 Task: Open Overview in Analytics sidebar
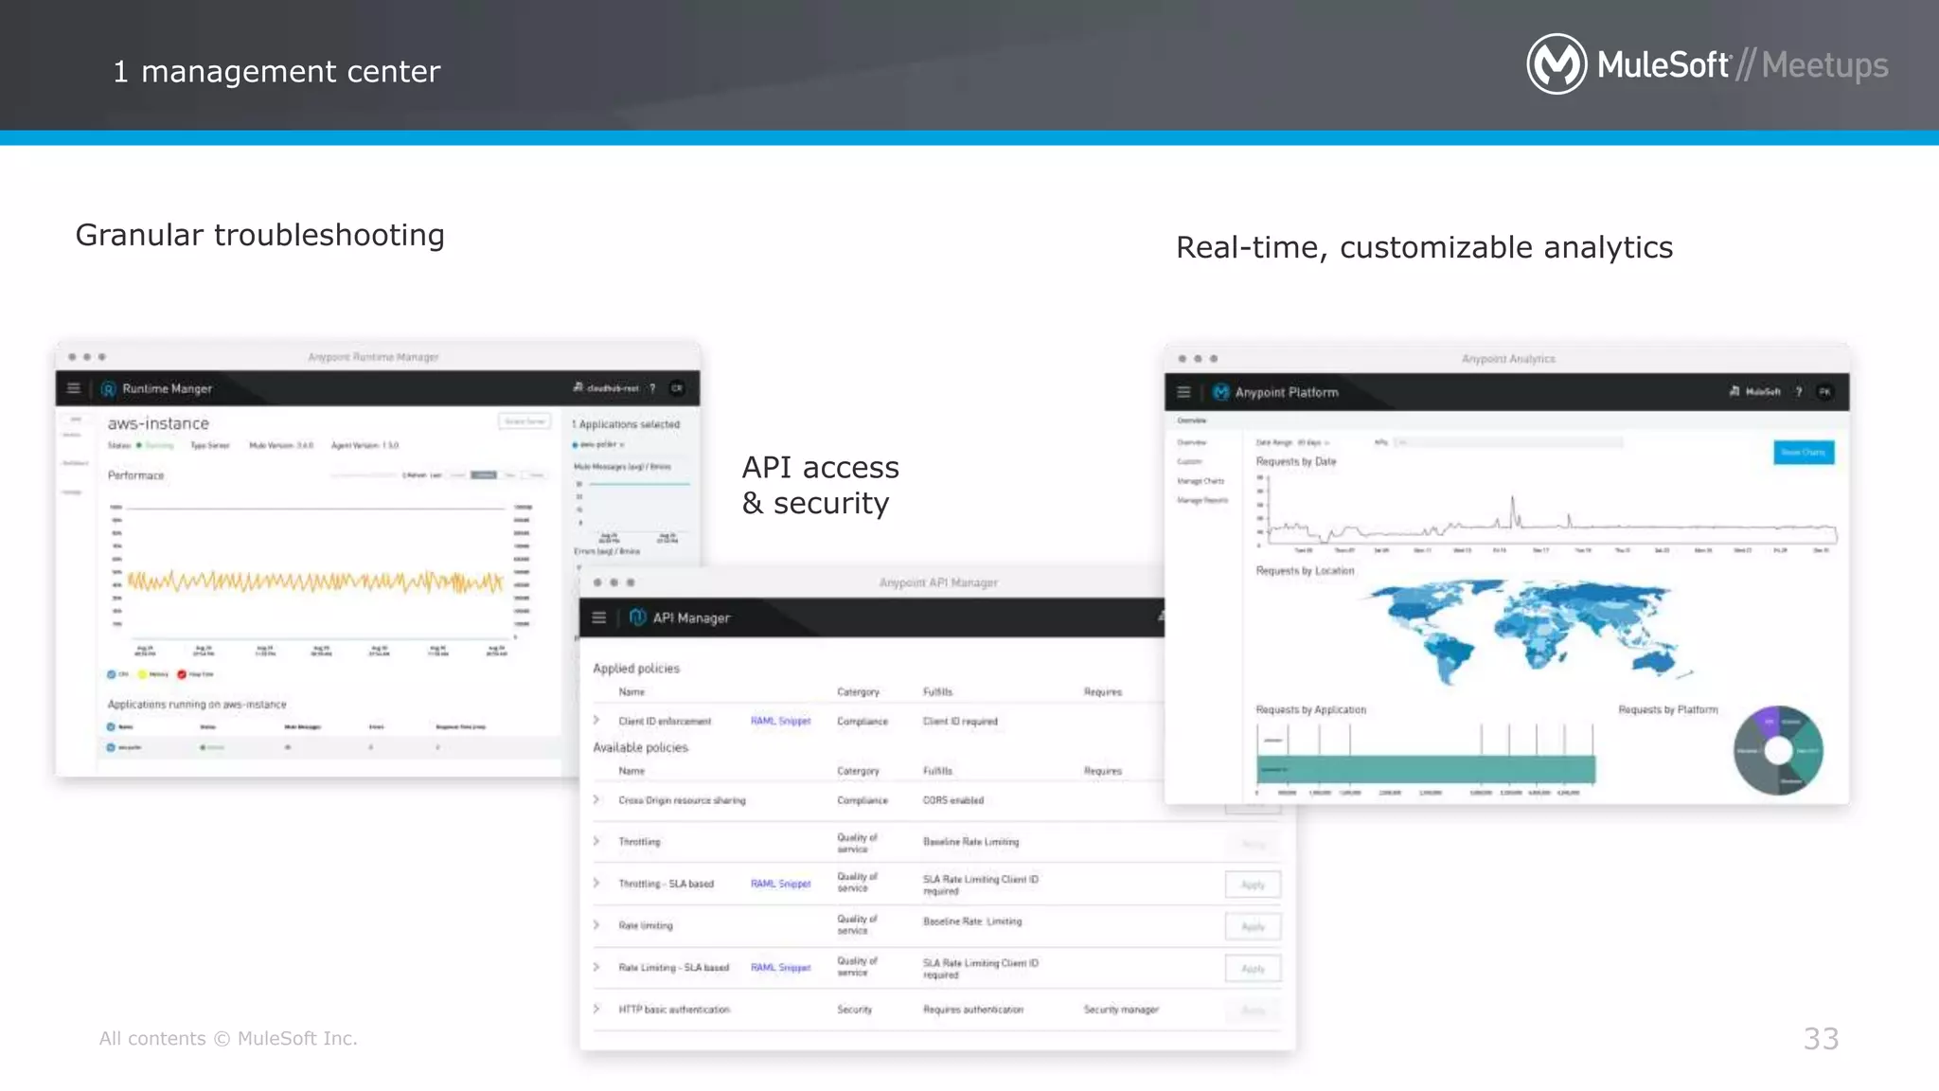coord(1192,442)
